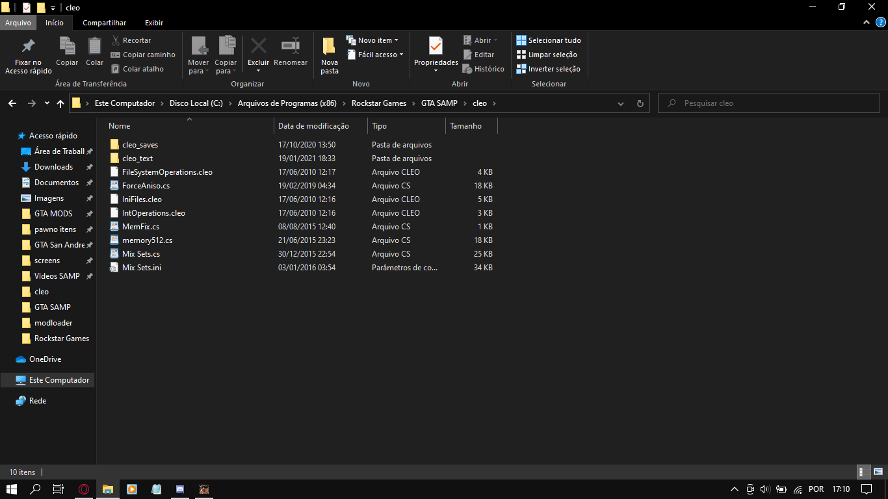This screenshot has width=888, height=499.
Task: Expand the Novo item dropdown
Action: (372, 40)
